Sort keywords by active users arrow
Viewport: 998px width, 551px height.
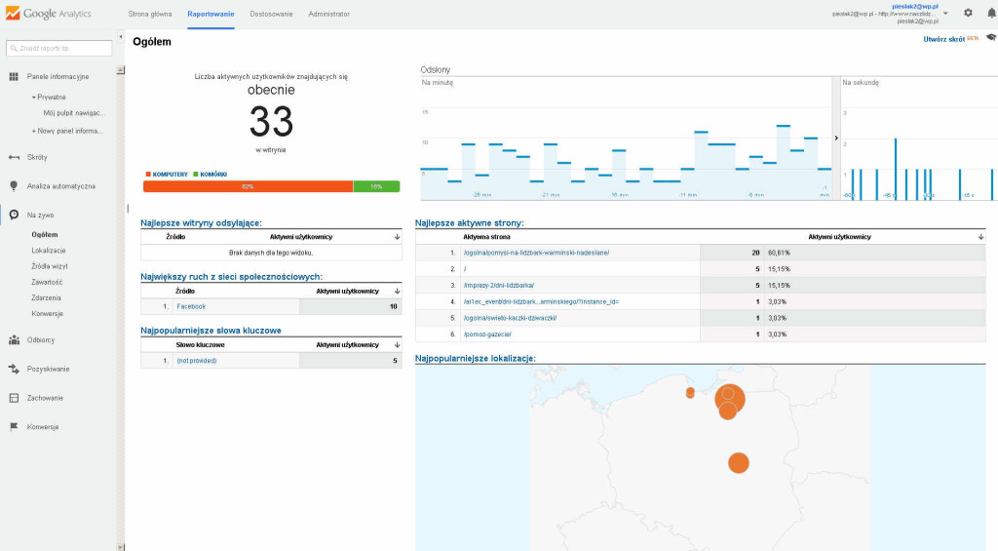[398, 344]
